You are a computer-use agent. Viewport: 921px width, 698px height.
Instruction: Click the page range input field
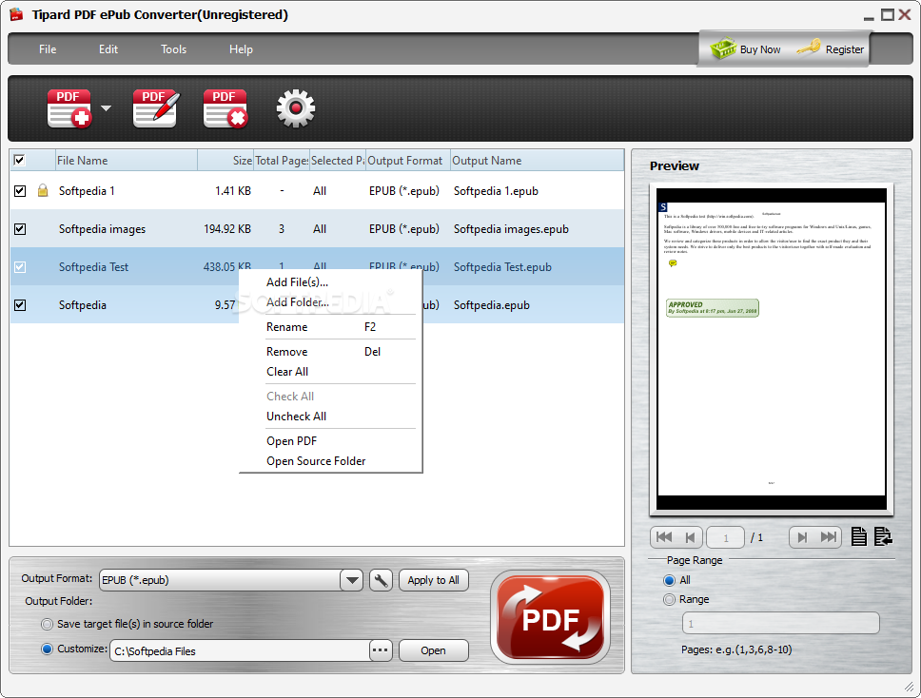point(780,624)
